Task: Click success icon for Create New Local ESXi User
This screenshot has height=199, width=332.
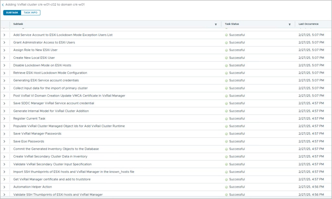Action: [226, 58]
